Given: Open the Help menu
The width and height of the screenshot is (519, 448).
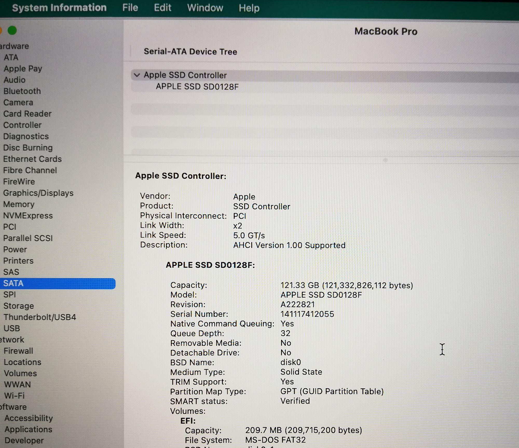Looking at the screenshot, I should click(x=249, y=8).
